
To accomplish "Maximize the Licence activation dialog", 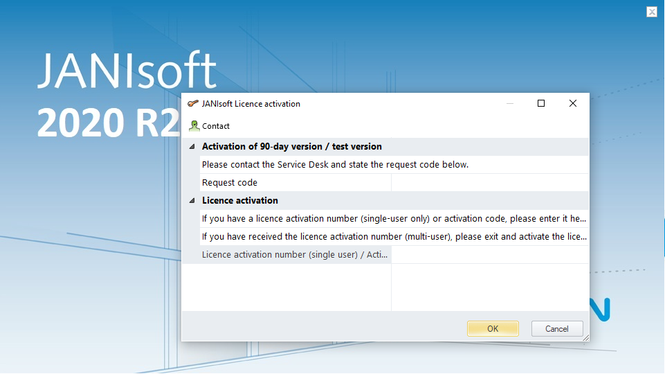I will 540,104.
